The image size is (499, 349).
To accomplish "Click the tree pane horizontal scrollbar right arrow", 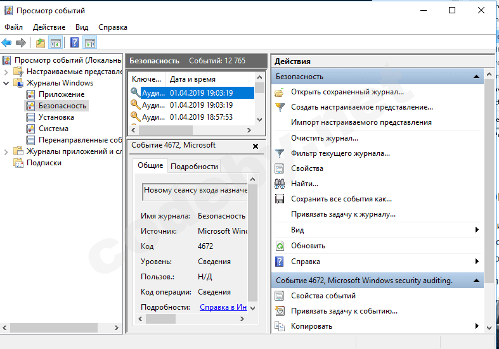I will (117, 327).
